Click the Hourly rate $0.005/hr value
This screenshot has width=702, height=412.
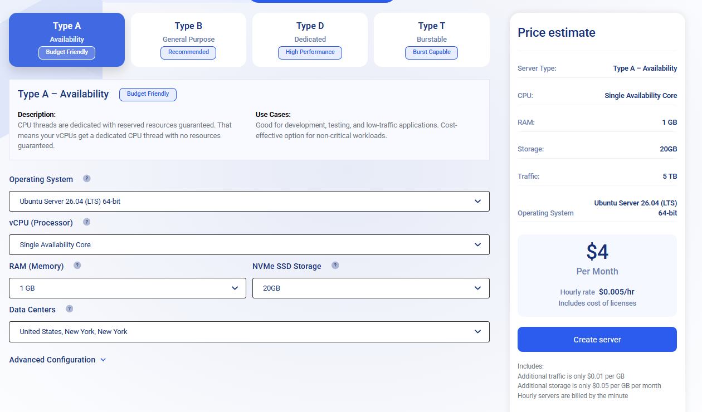[617, 292]
